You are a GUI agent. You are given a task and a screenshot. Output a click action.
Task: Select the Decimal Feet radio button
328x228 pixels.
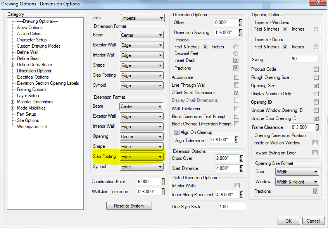[x=236, y=53]
